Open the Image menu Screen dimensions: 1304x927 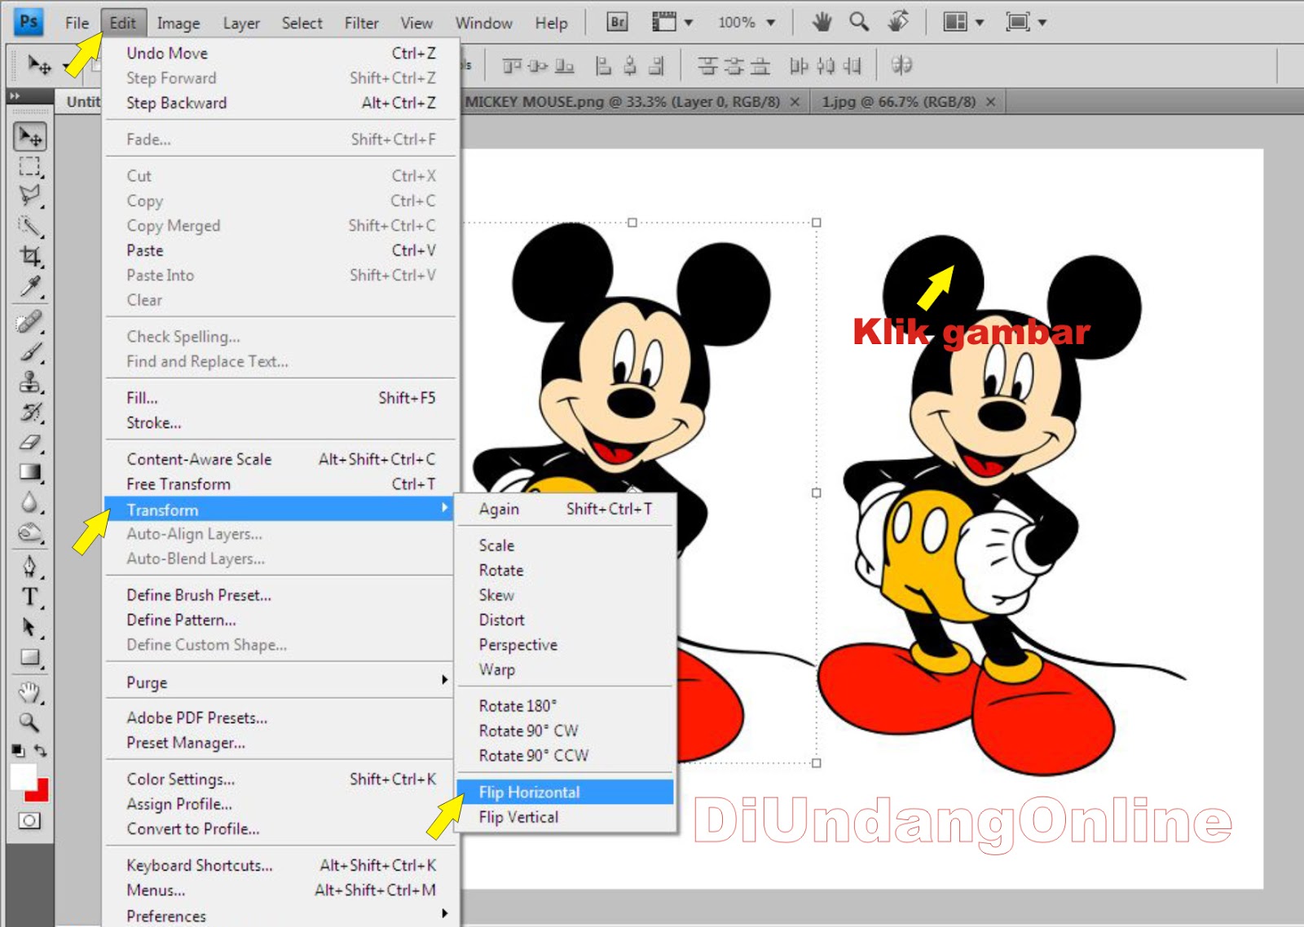(178, 23)
